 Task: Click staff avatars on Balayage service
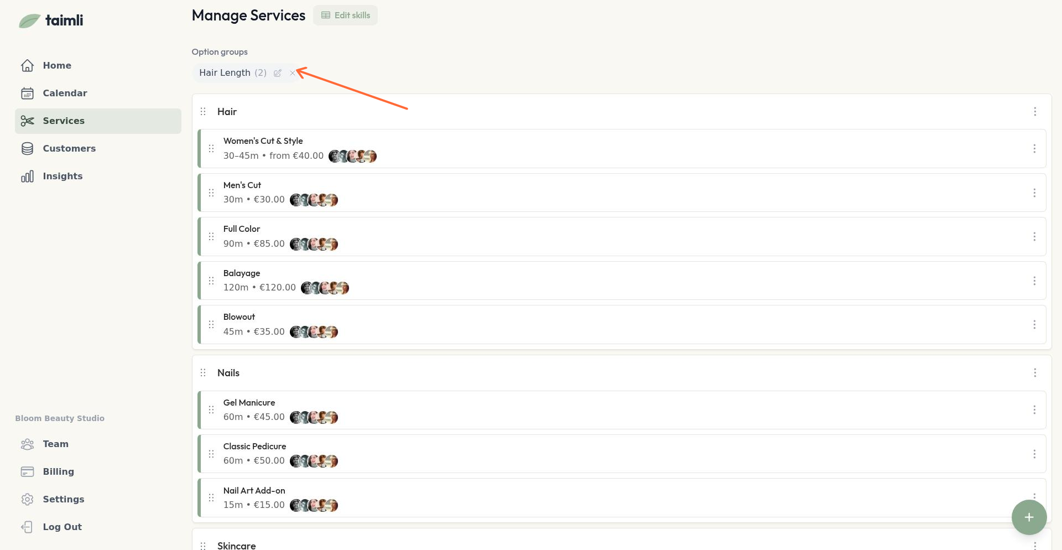click(325, 288)
